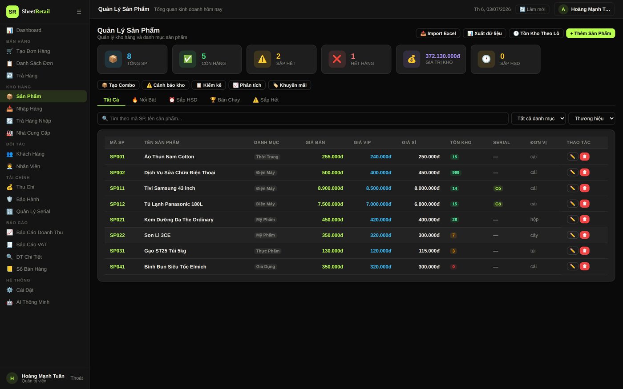The width and height of the screenshot is (623, 389).
Task: Open the Tất cả danh mục dropdown
Action: [538, 118]
